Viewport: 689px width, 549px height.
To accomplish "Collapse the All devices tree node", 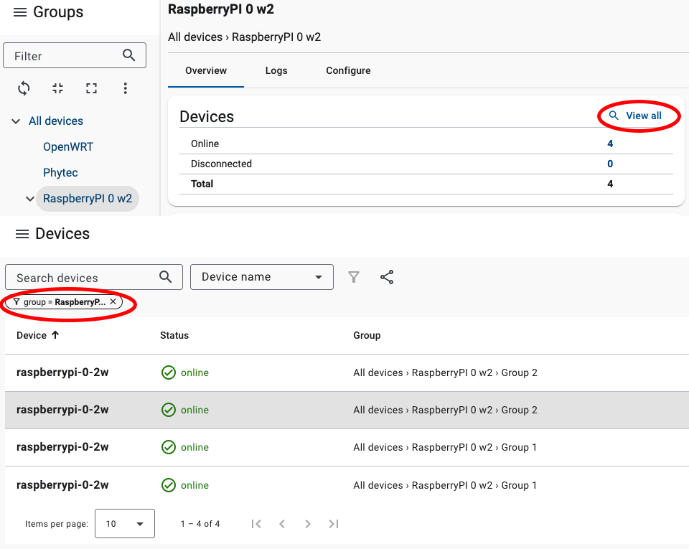I will 16,121.
